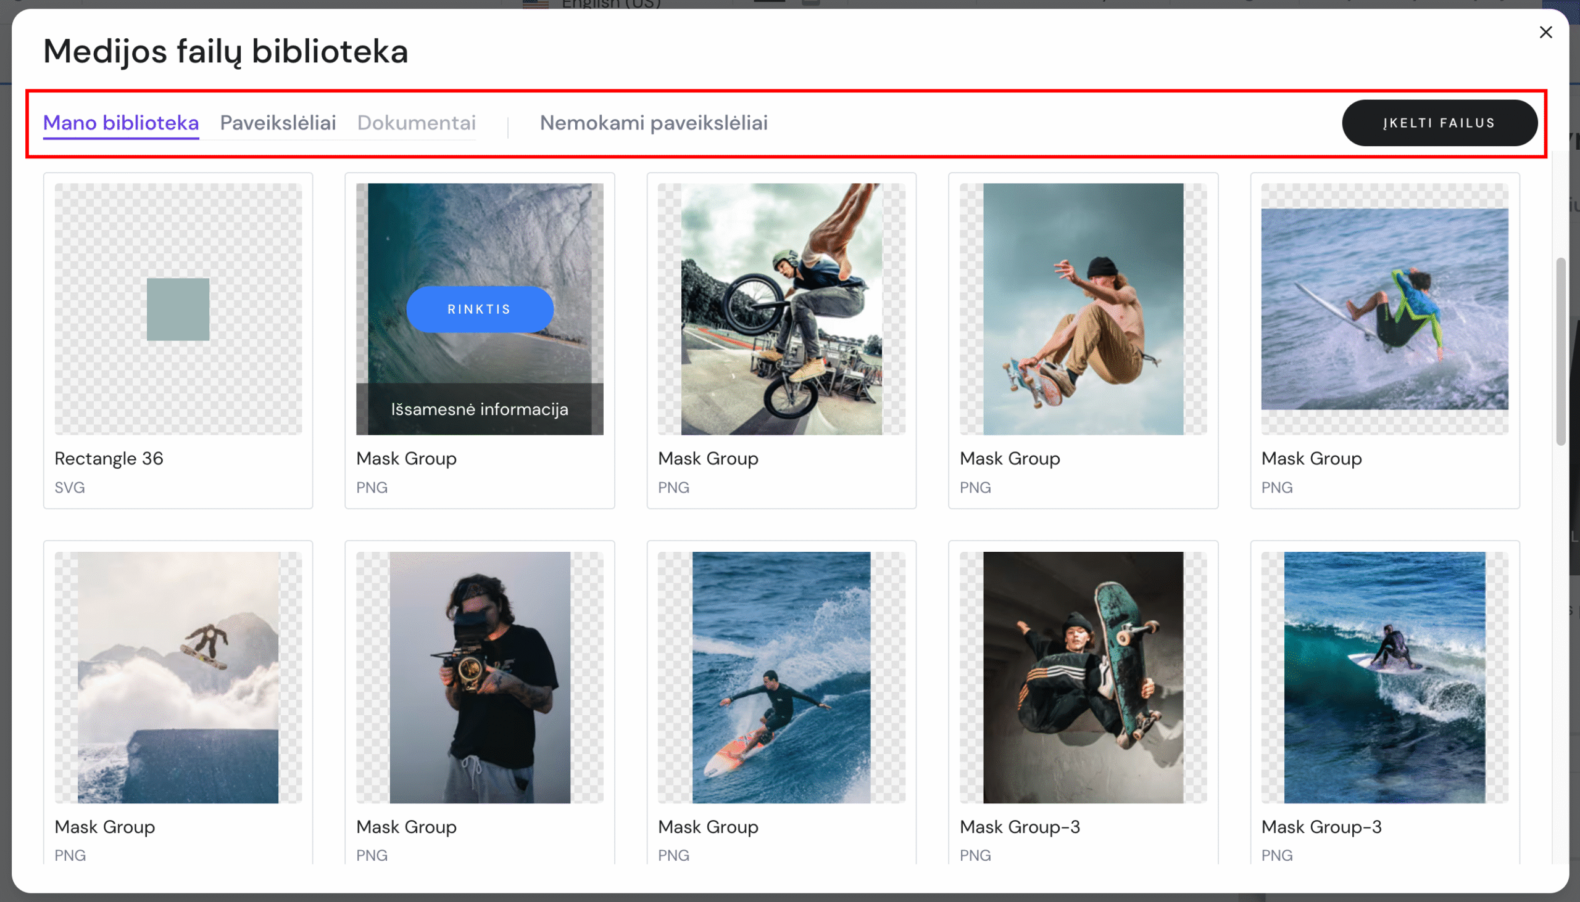1580x902 pixels.
Task: Select the Dokumentai tab
Action: [x=416, y=123]
